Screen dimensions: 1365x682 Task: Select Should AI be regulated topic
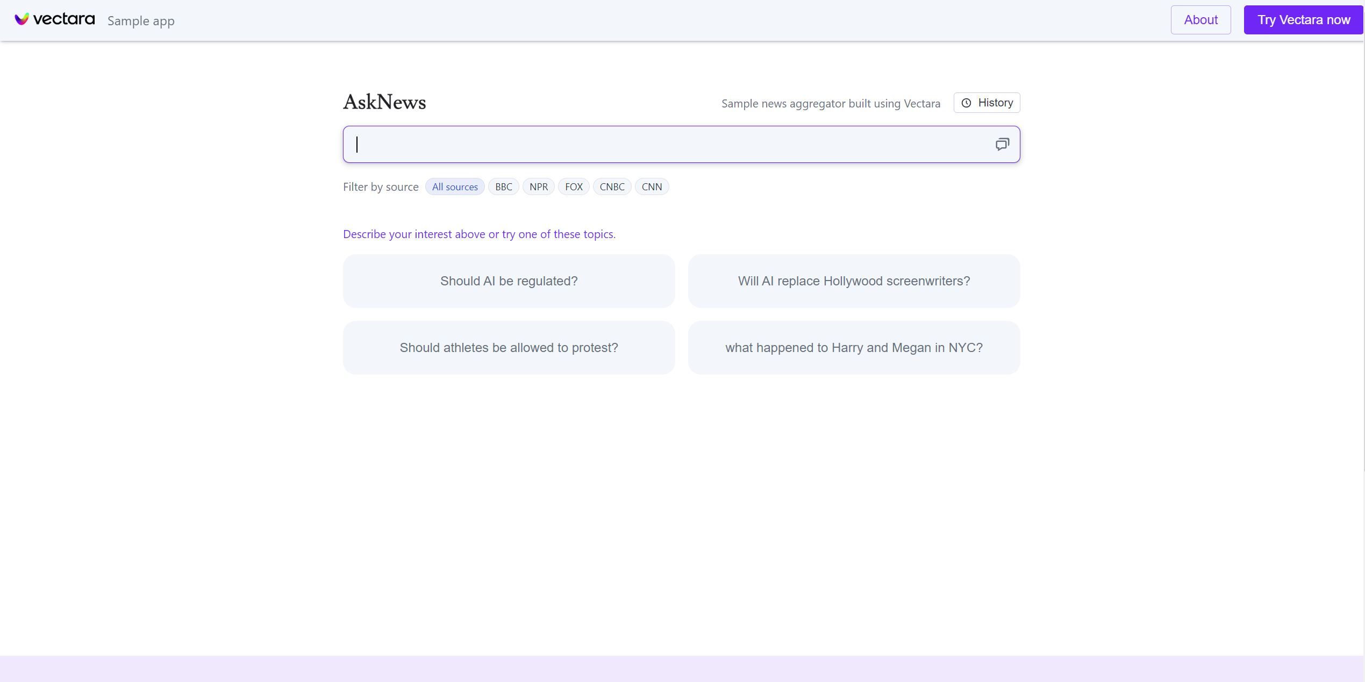[x=509, y=280]
